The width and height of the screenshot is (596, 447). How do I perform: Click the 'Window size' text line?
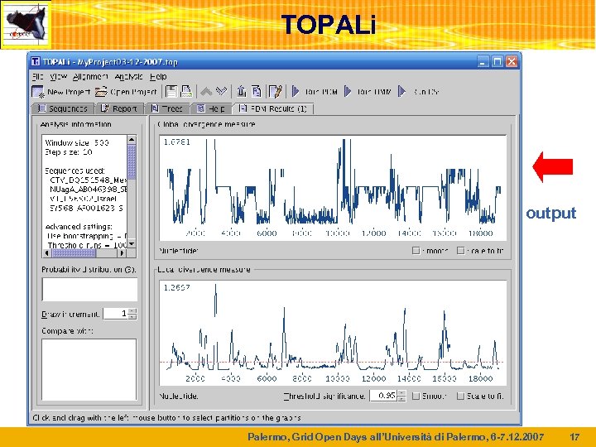pyautogui.click(x=77, y=143)
